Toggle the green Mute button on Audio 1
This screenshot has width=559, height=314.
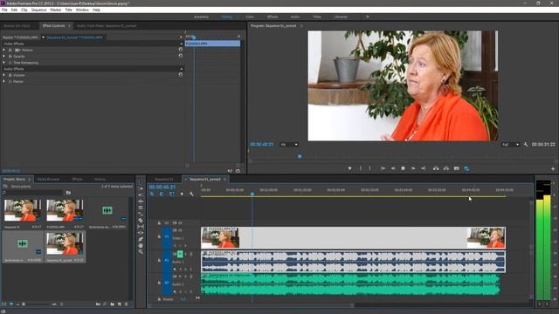pyautogui.click(x=180, y=254)
